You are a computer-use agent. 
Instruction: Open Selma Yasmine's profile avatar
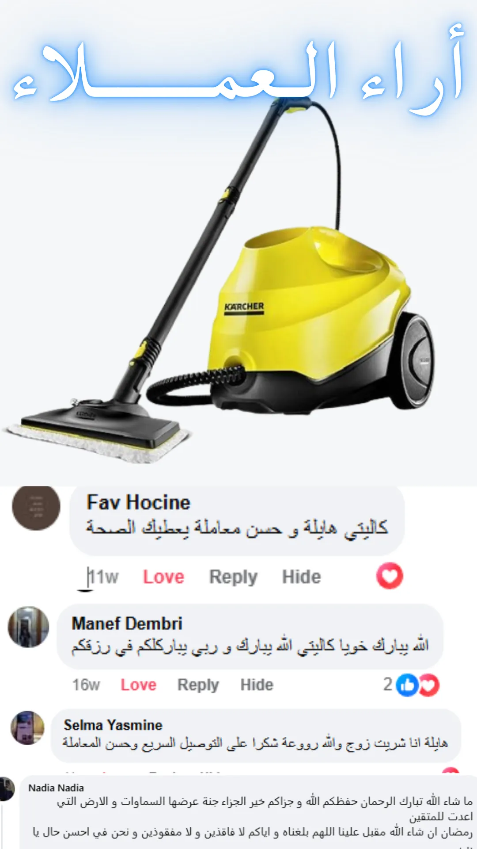[27, 727]
